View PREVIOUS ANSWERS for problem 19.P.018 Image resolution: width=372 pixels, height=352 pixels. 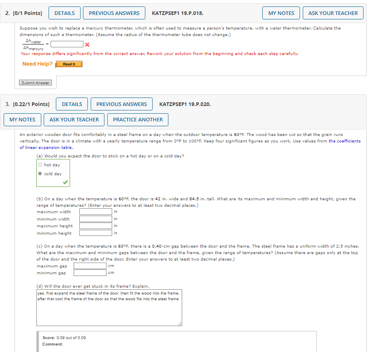[114, 13]
